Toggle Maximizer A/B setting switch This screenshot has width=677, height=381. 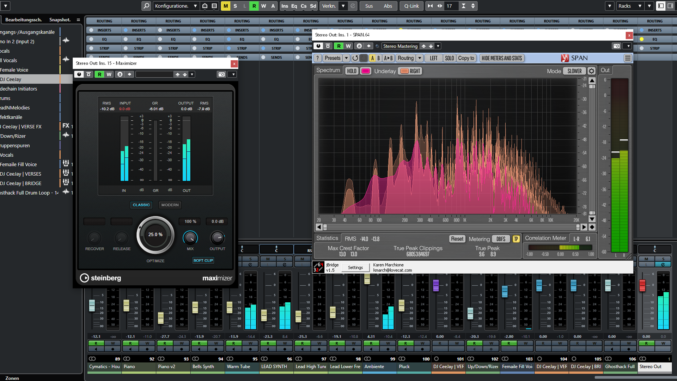coord(120,74)
